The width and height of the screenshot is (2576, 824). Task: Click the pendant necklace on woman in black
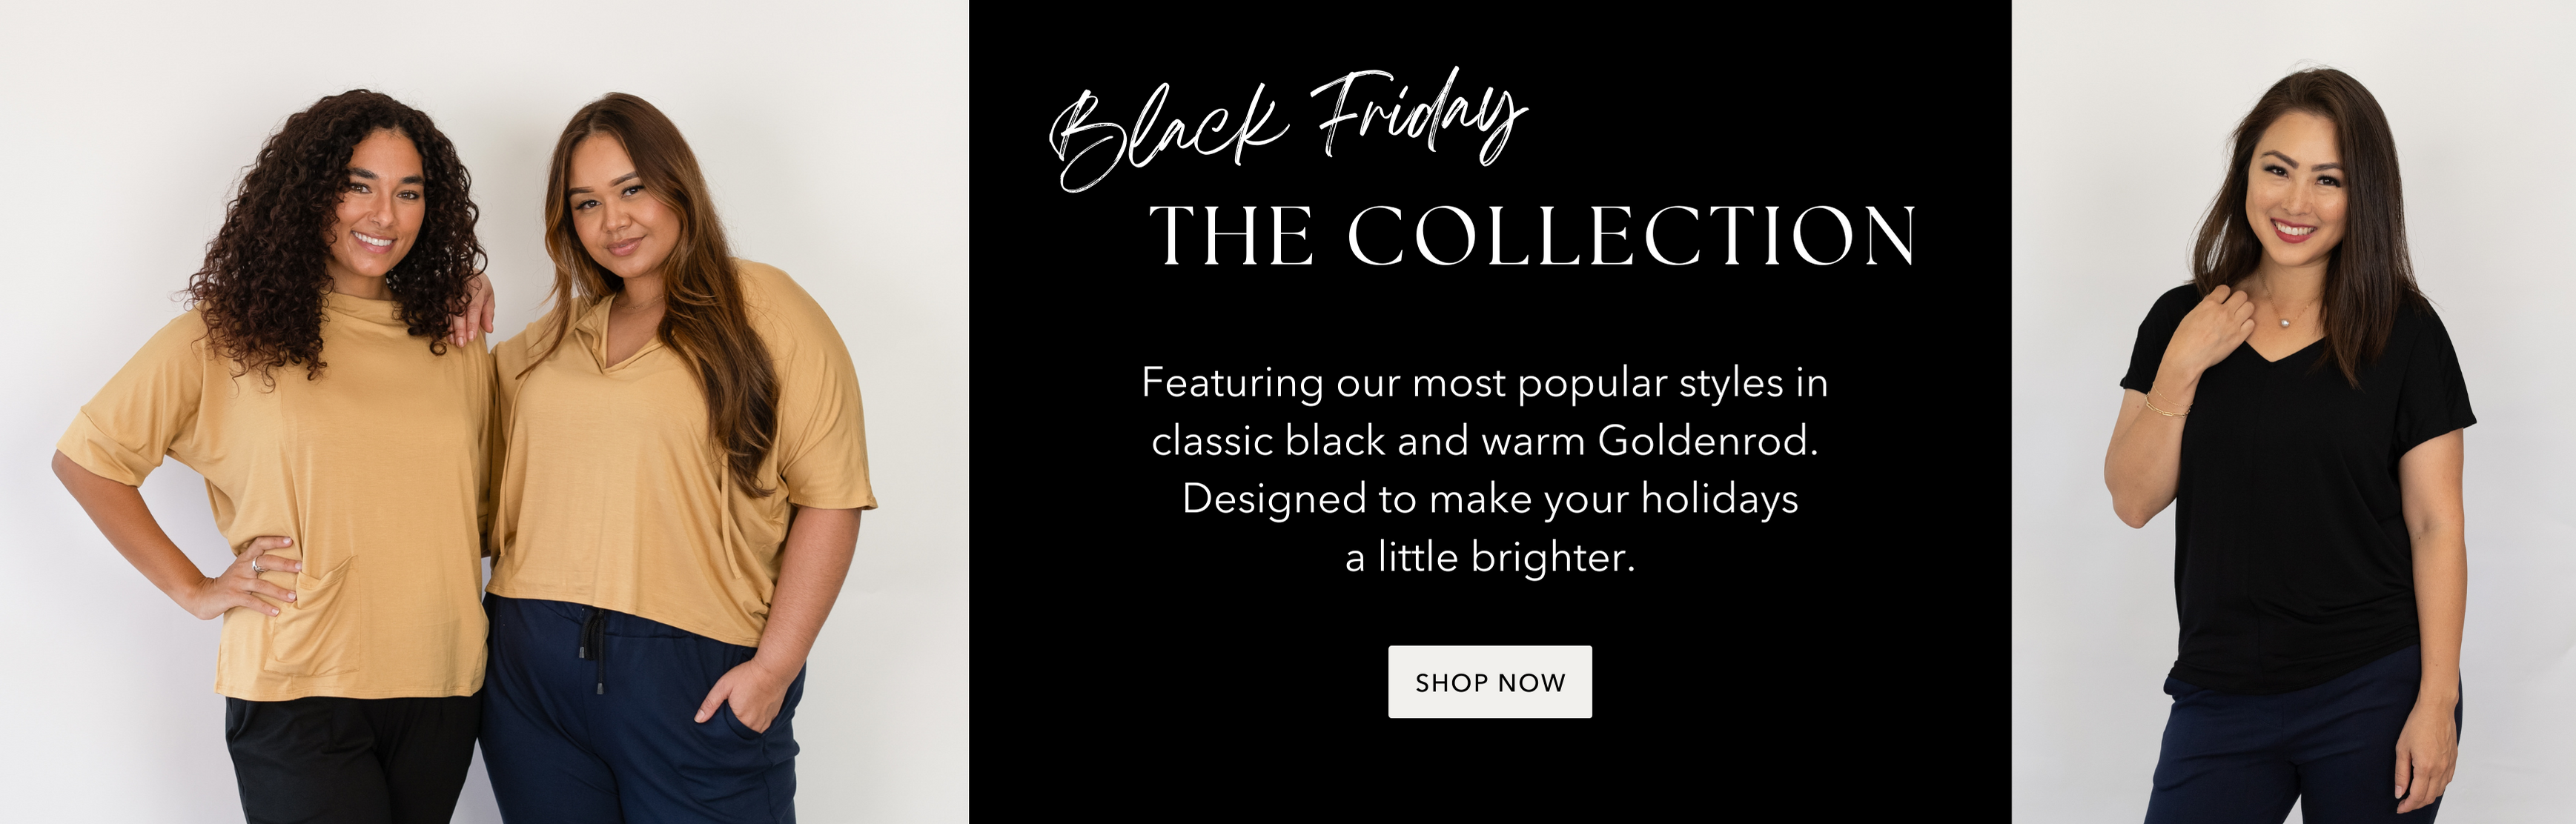click(2284, 322)
